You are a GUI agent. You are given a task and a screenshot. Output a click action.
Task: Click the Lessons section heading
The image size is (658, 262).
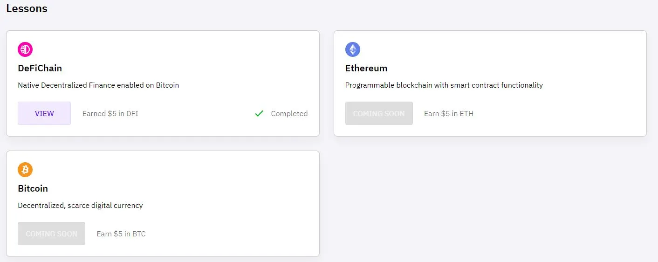pyautogui.click(x=27, y=8)
